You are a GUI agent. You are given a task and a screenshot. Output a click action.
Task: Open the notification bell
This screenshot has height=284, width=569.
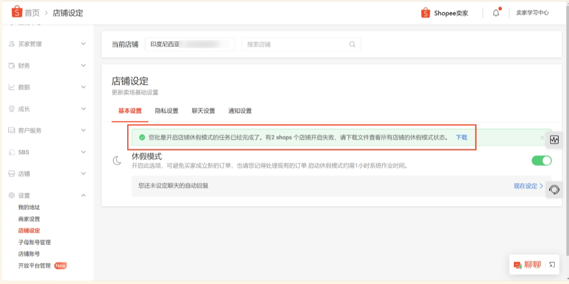[x=496, y=13]
